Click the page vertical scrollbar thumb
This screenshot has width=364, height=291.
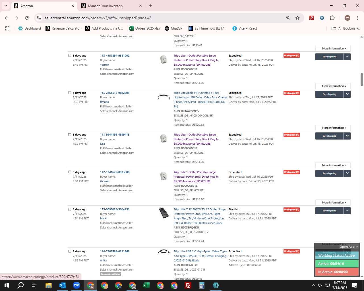pos(362,79)
